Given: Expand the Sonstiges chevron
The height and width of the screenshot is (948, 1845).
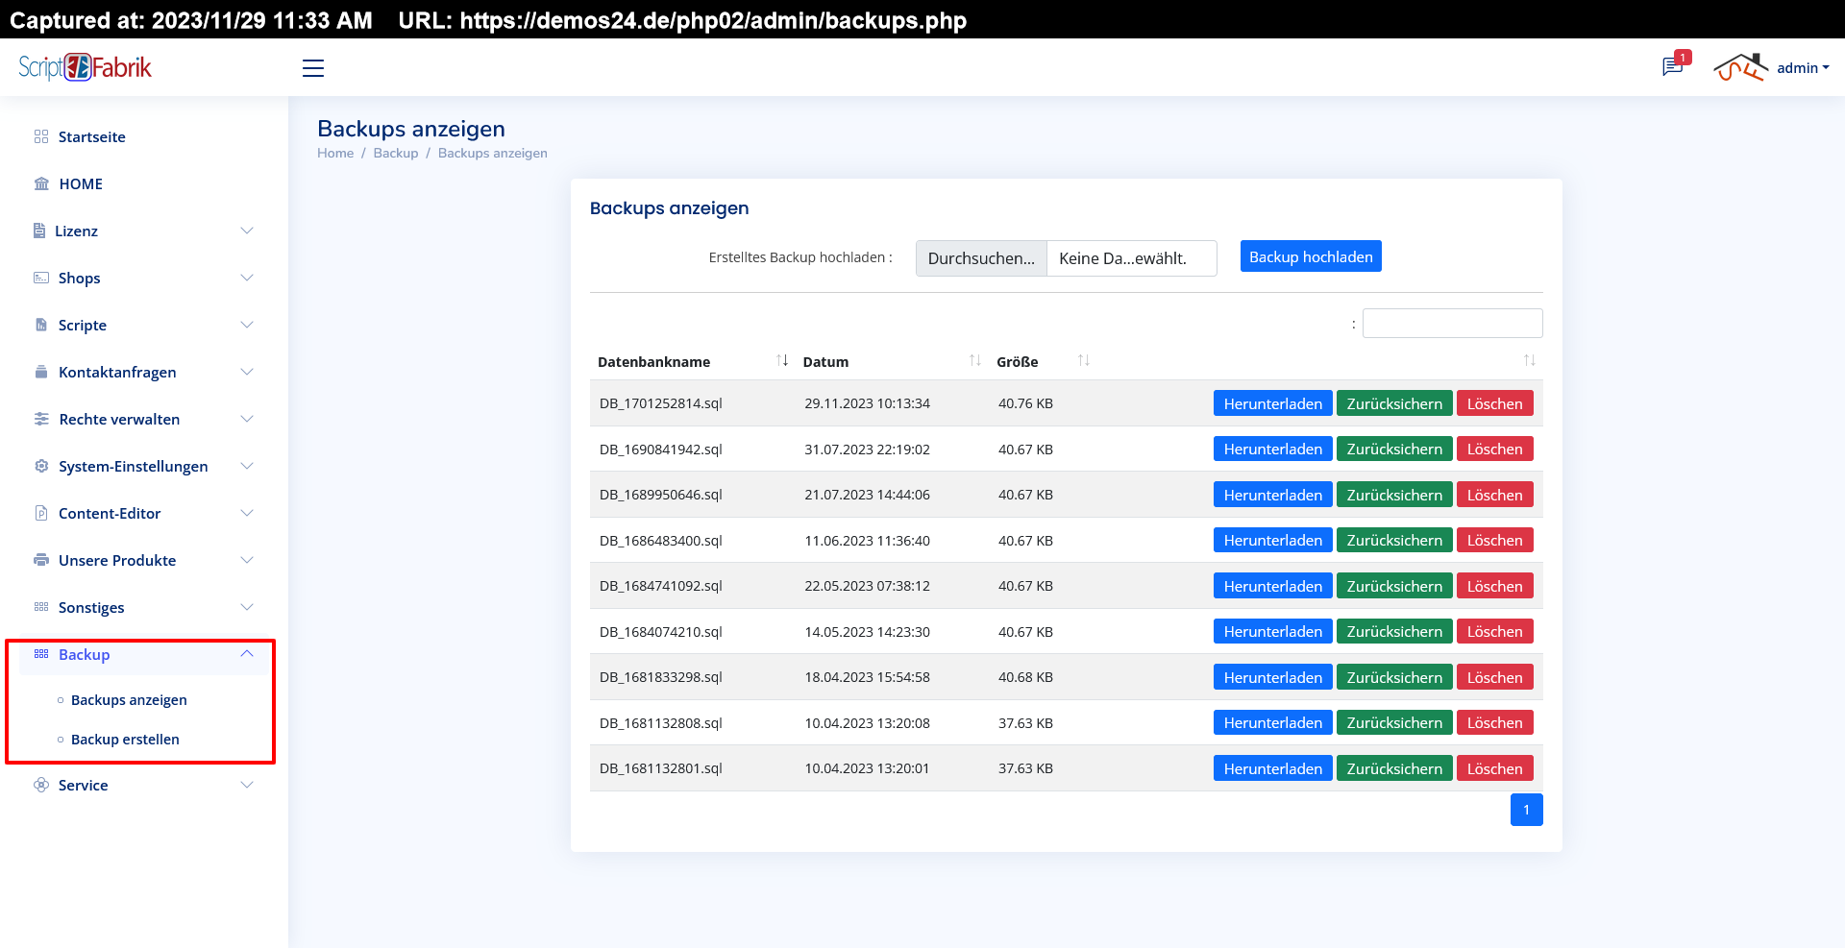Looking at the screenshot, I should coord(247,607).
